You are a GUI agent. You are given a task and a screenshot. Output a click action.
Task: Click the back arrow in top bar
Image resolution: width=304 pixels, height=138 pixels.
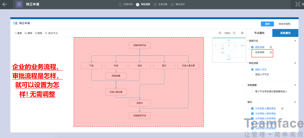tap(5, 4)
